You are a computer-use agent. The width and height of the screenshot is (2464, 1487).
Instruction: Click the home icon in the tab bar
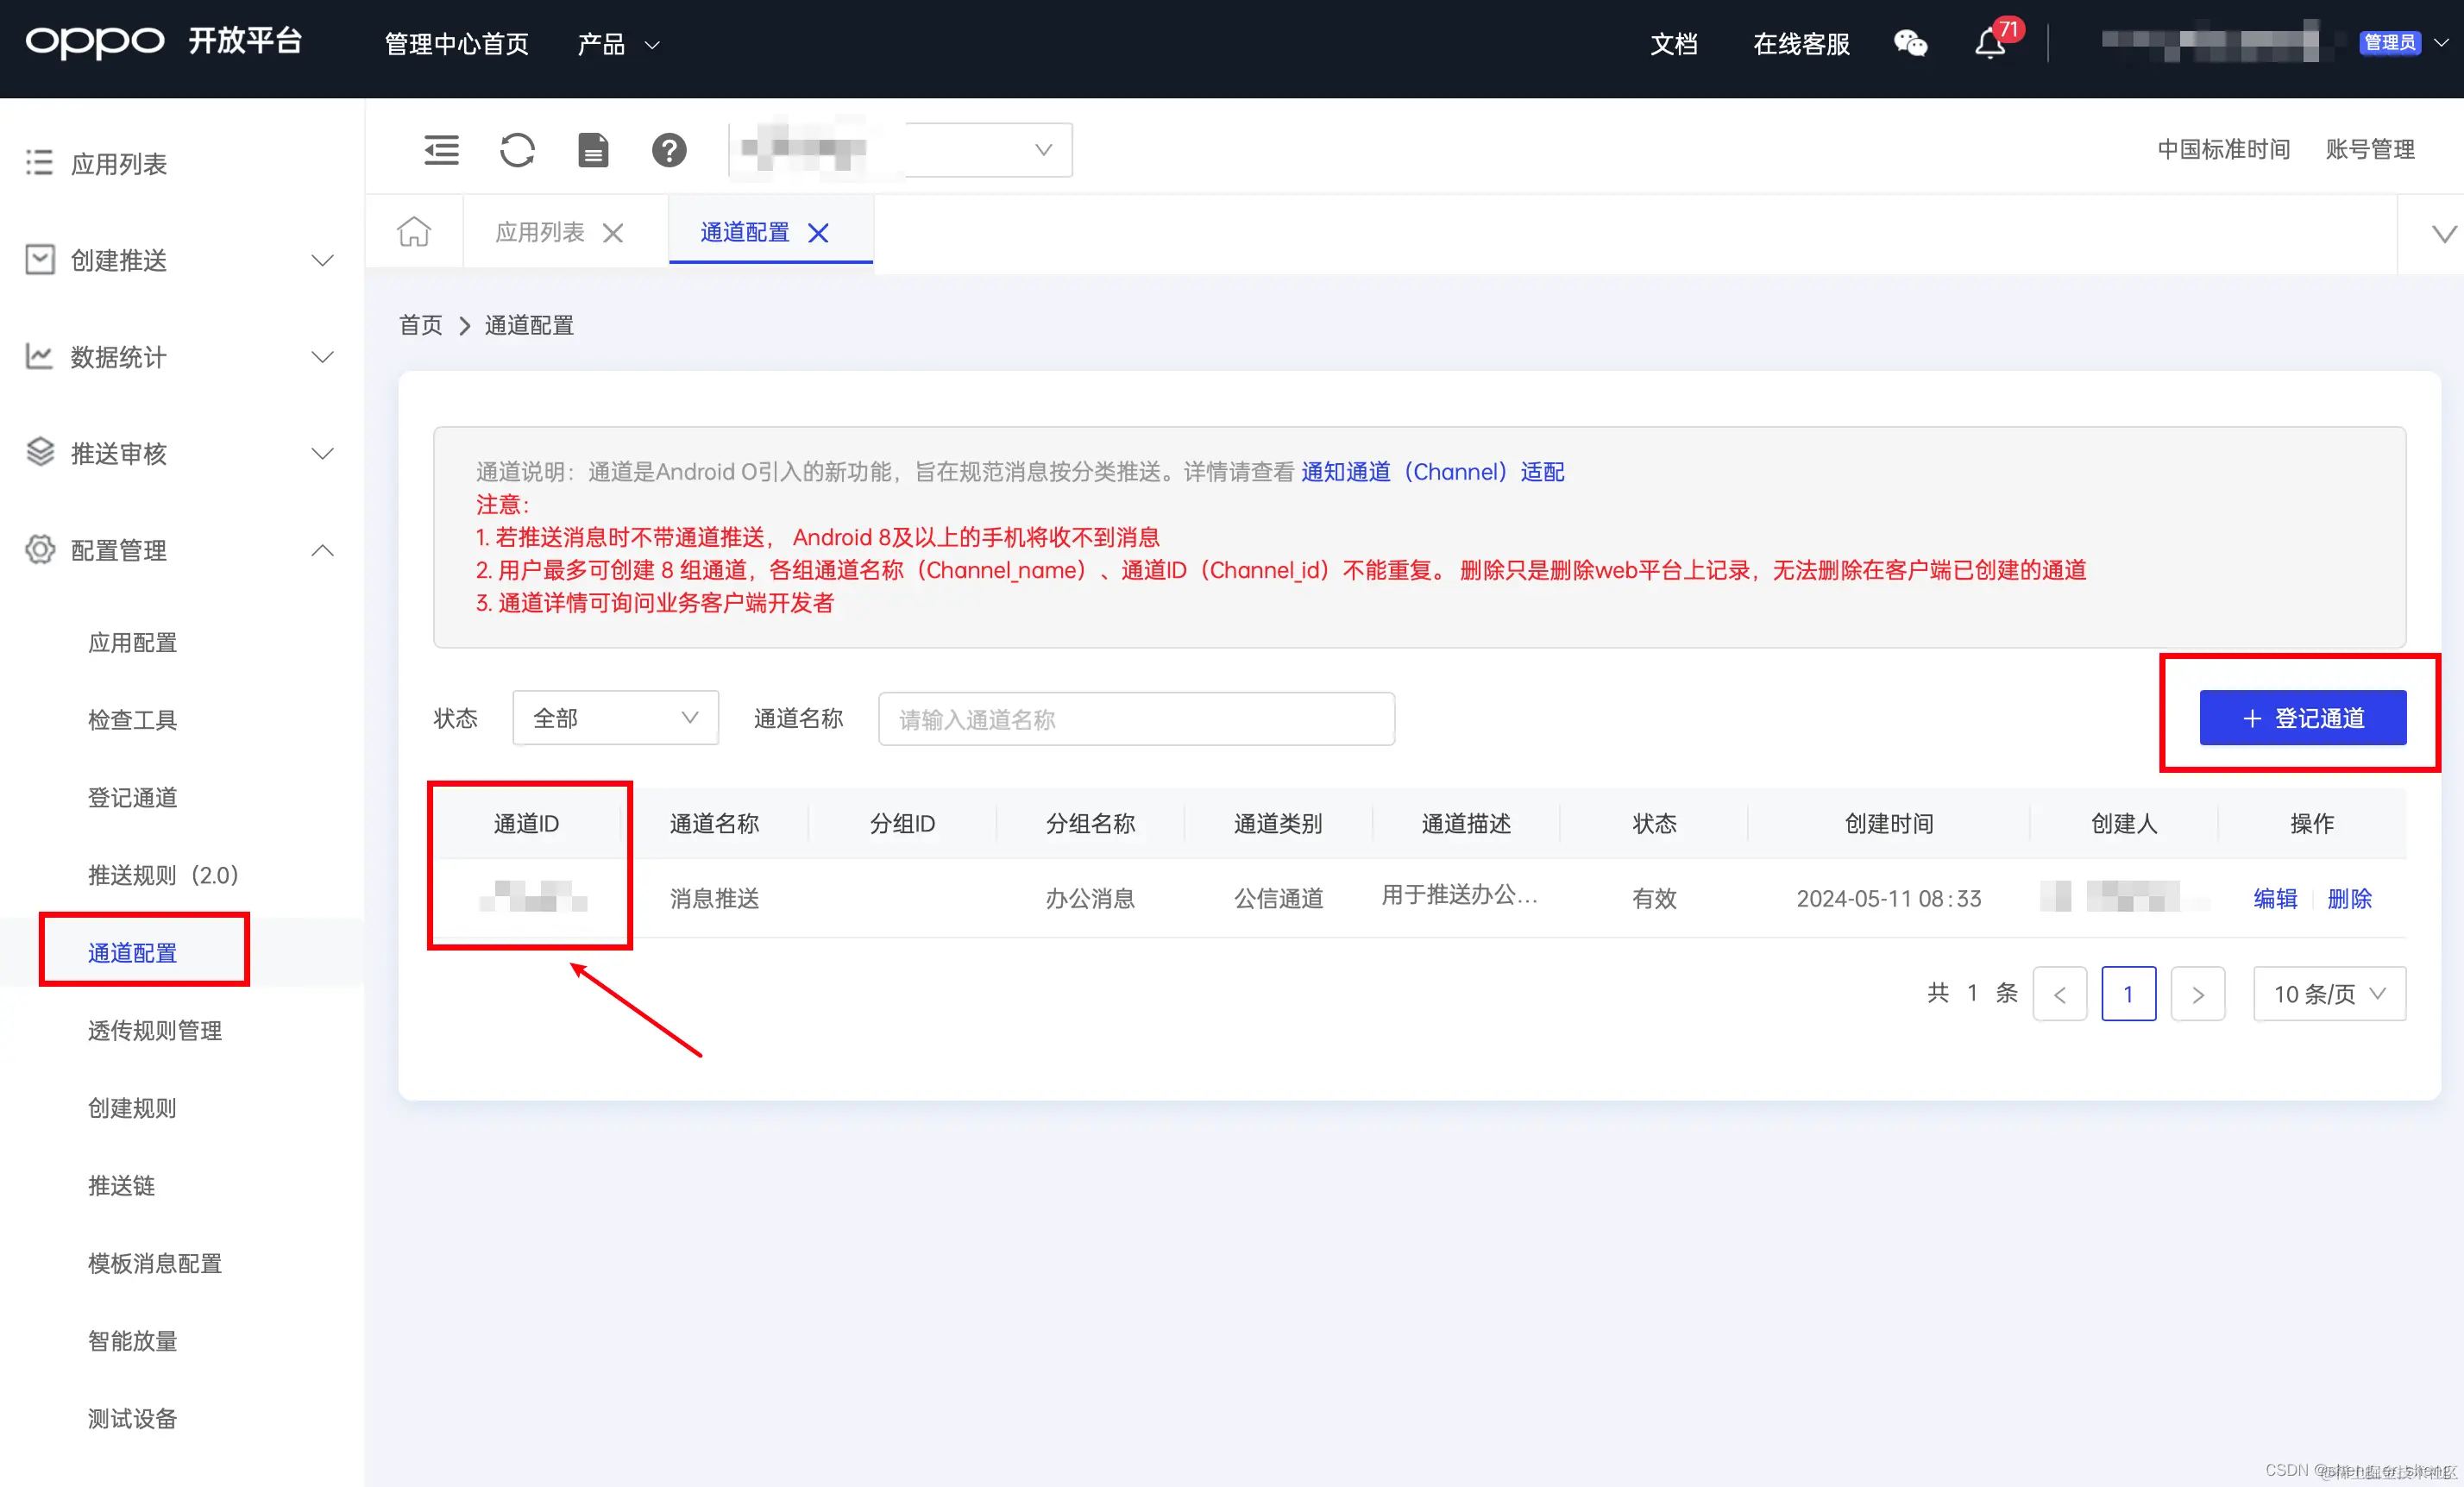(x=414, y=231)
